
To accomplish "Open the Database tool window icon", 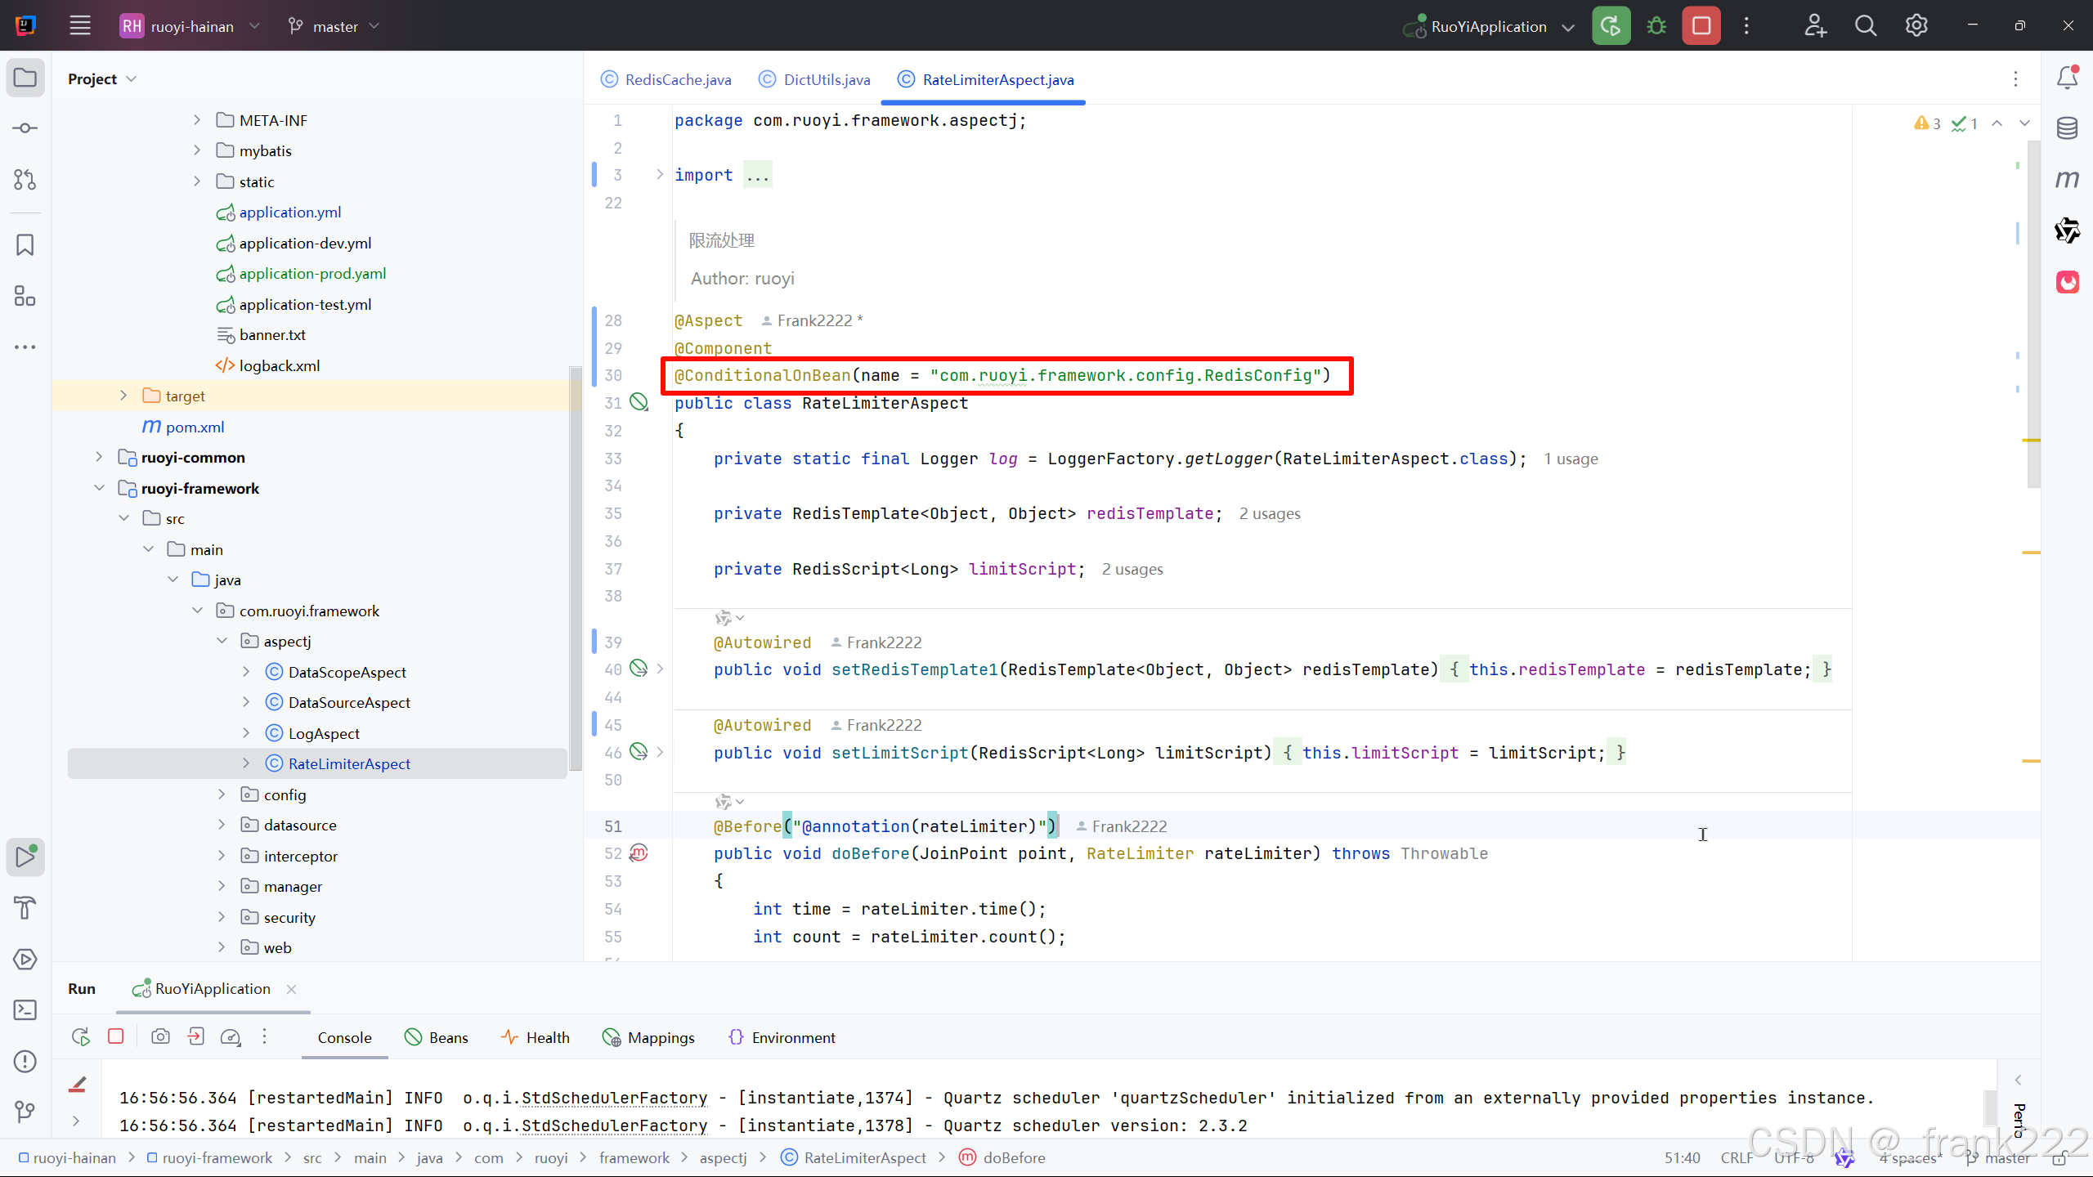I will (x=2067, y=128).
